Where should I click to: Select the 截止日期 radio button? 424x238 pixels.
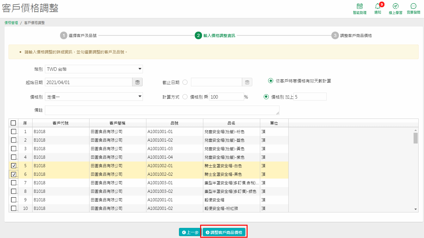tap(185, 82)
